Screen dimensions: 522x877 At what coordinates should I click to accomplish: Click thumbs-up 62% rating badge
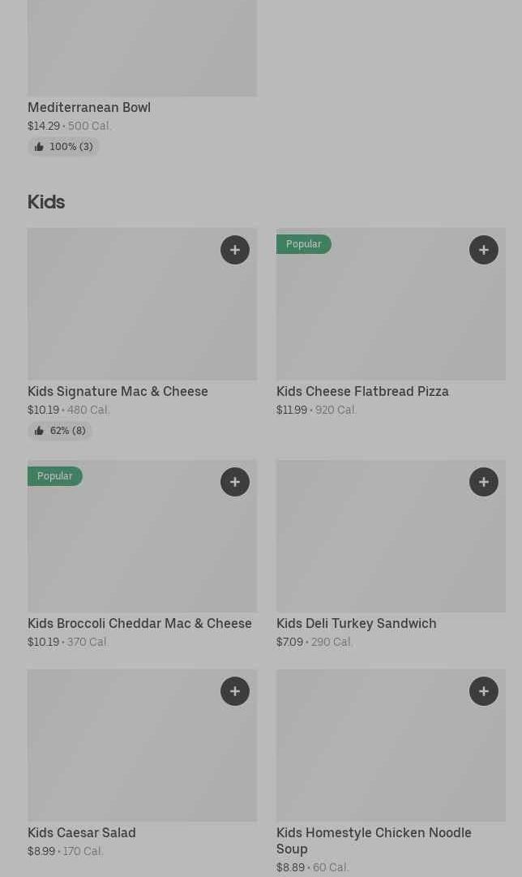60,431
